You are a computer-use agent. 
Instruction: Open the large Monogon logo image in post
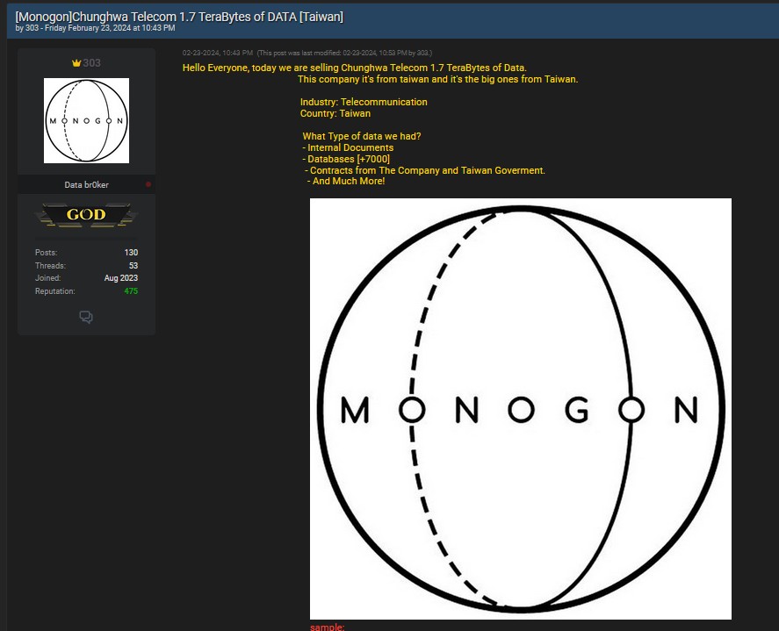[520, 408]
